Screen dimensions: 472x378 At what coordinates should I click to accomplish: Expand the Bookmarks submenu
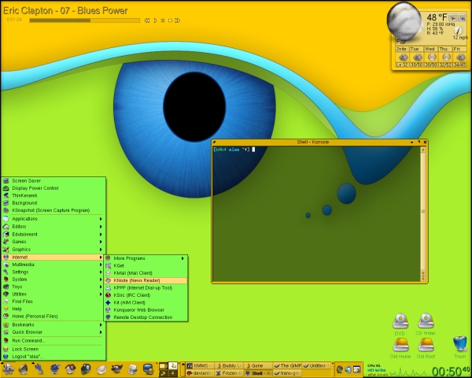click(x=53, y=324)
